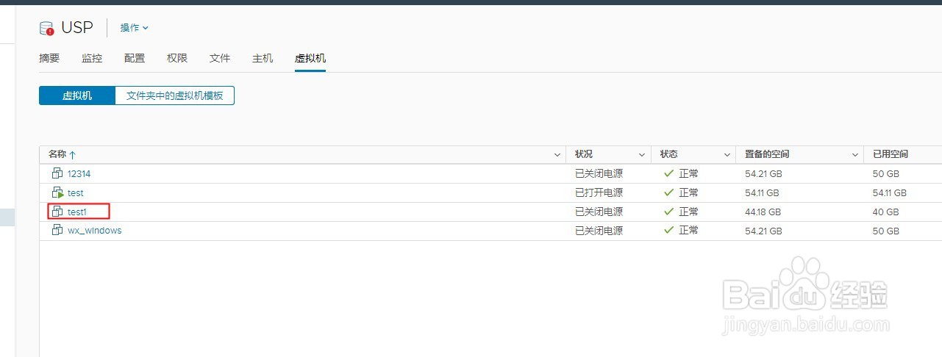Click the 54.11 GB provisioned space value
This screenshot has width=942, height=357.
click(x=762, y=192)
